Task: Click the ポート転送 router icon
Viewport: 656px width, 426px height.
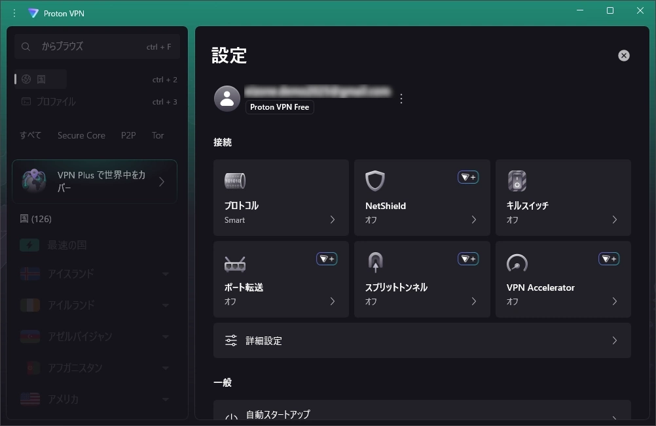Action: 235,263
